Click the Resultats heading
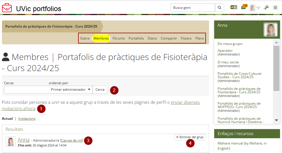This screenshot has width=282, height=153. (14, 129)
